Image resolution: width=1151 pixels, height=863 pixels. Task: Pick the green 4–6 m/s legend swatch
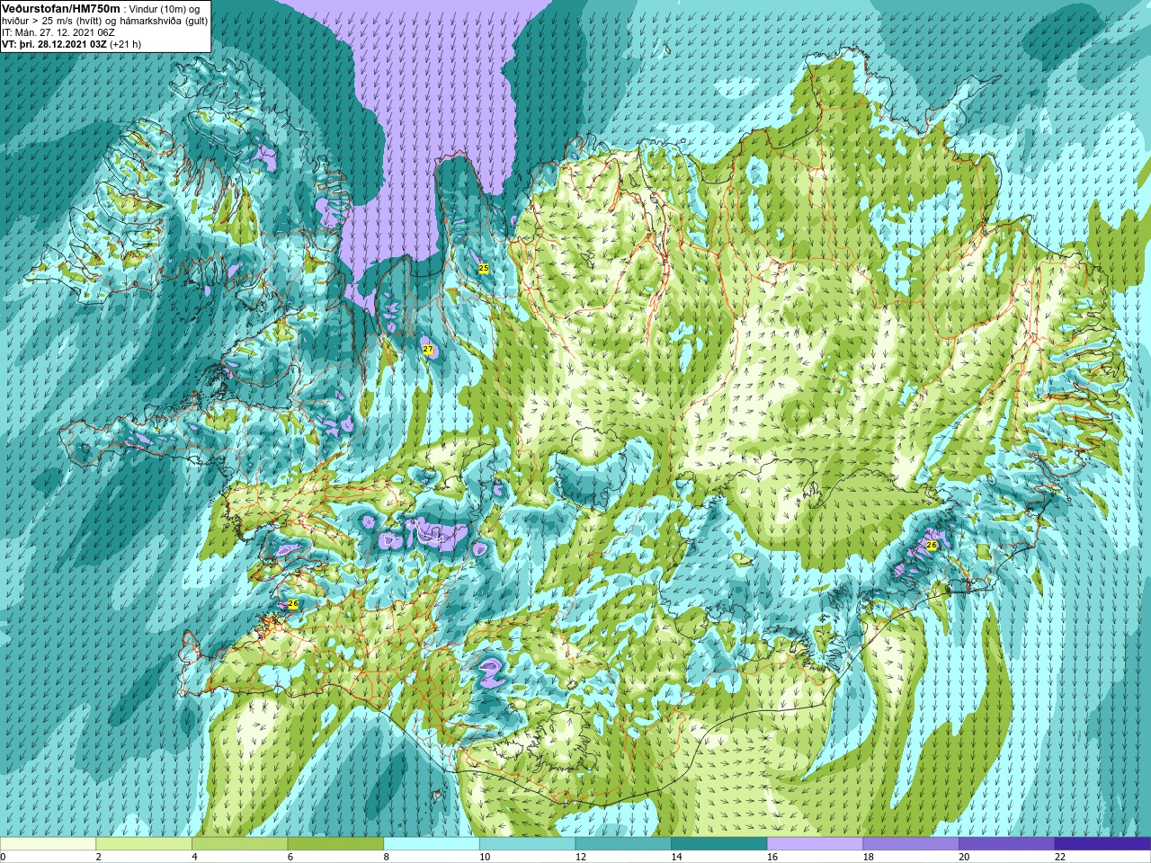pos(240,844)
